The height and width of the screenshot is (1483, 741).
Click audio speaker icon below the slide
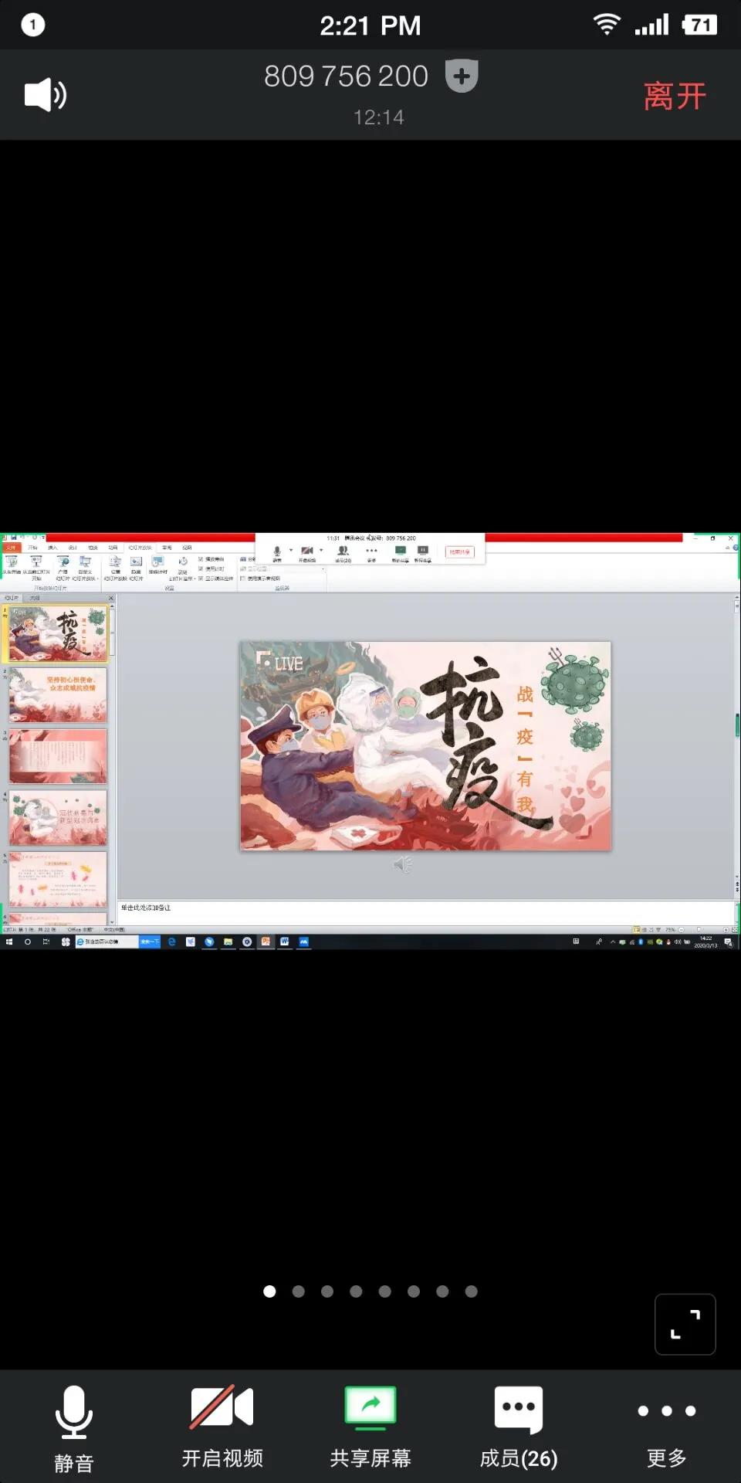402,864
